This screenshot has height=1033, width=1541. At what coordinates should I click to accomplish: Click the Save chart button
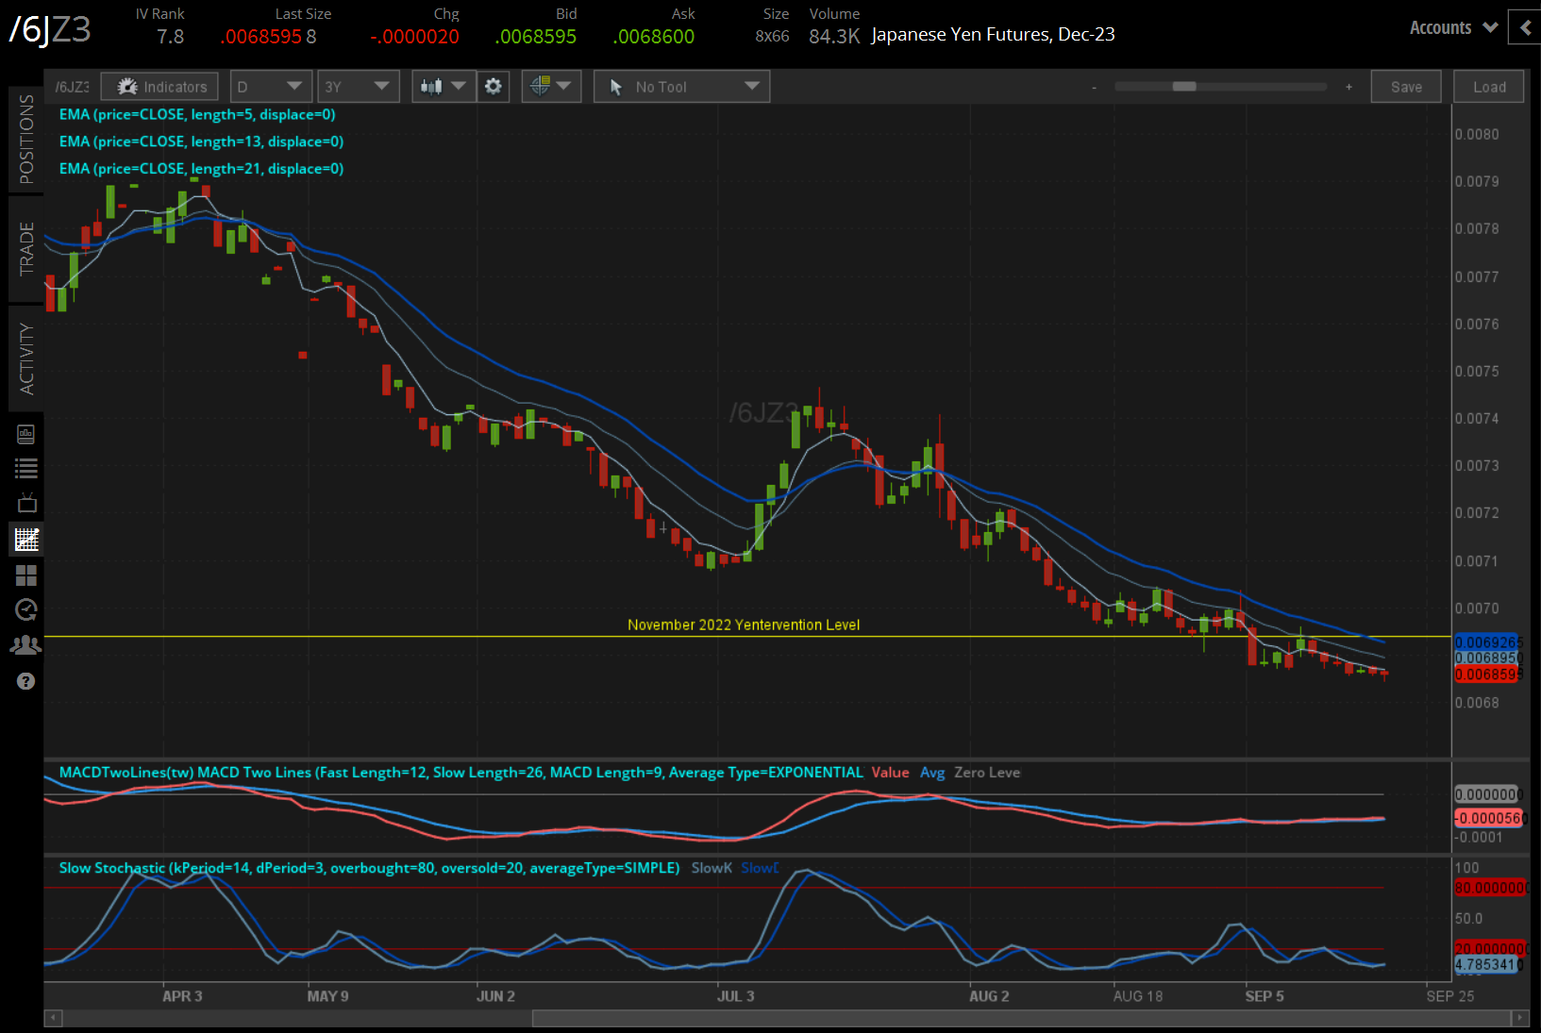(x=1406, y=87)
